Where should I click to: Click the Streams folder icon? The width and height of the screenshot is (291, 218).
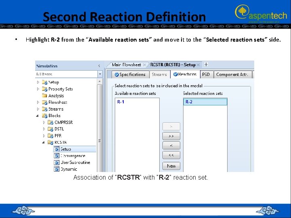(44, 109)
